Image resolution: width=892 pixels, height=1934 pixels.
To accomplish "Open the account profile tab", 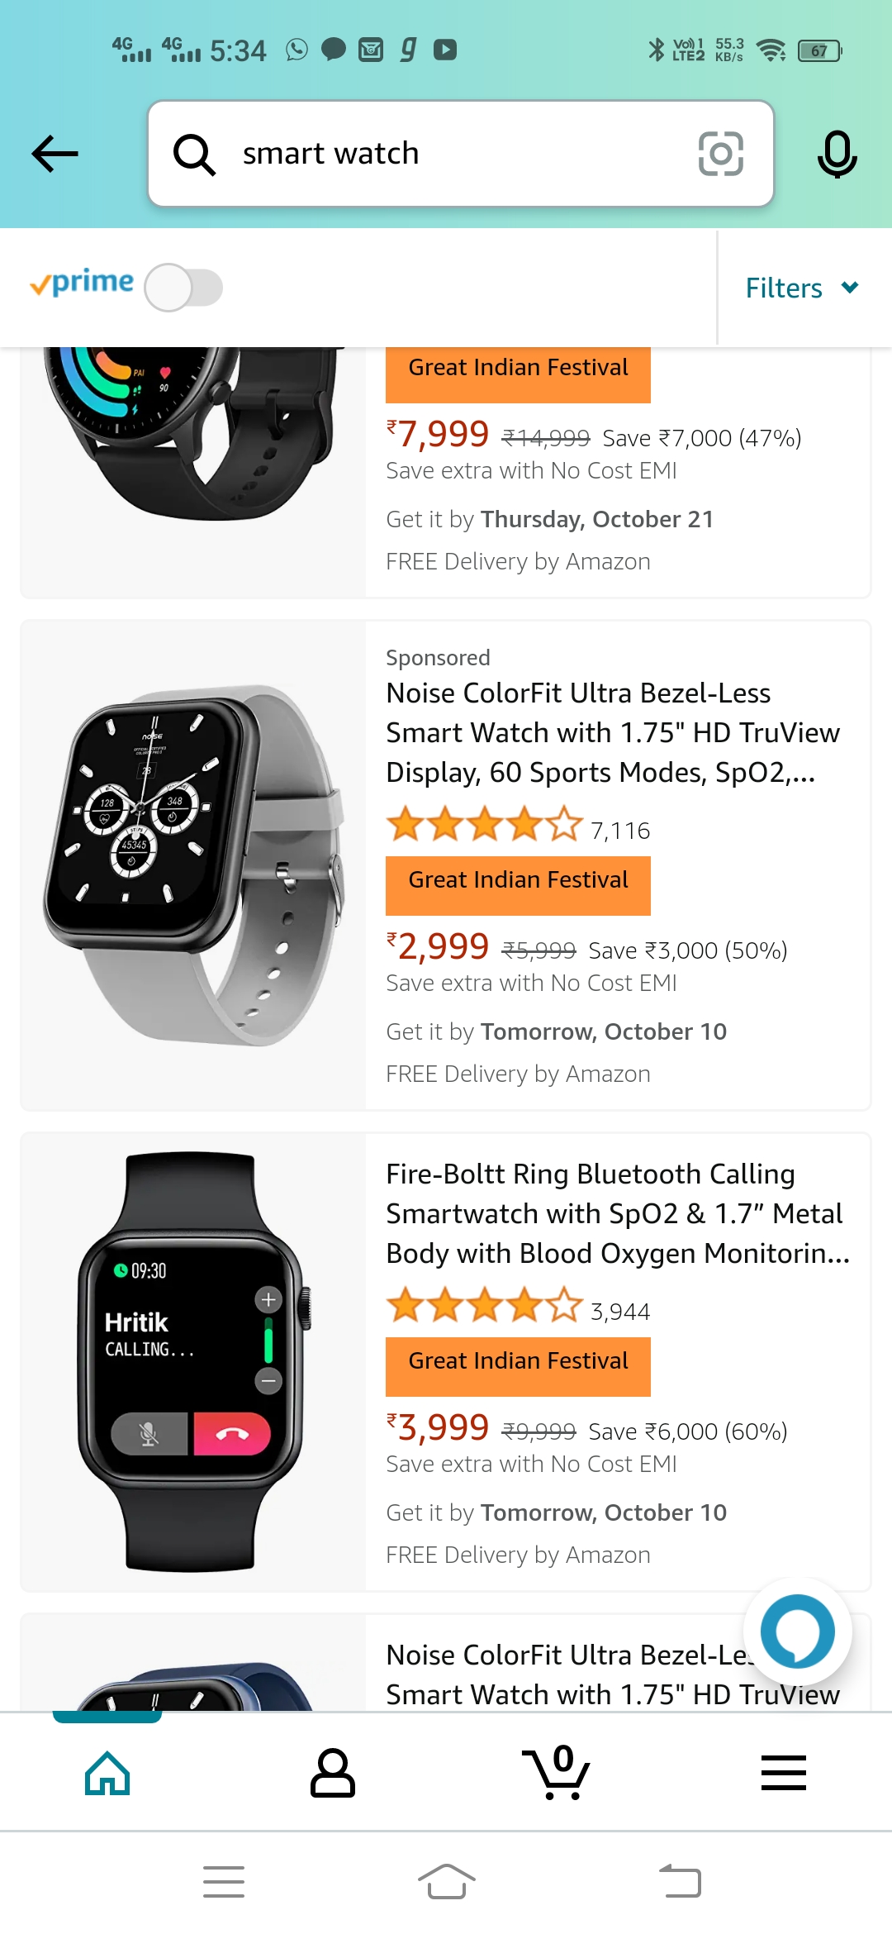I will [x=332, y=1773].
